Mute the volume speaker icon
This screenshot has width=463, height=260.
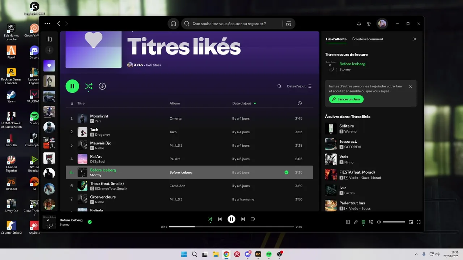379,222
